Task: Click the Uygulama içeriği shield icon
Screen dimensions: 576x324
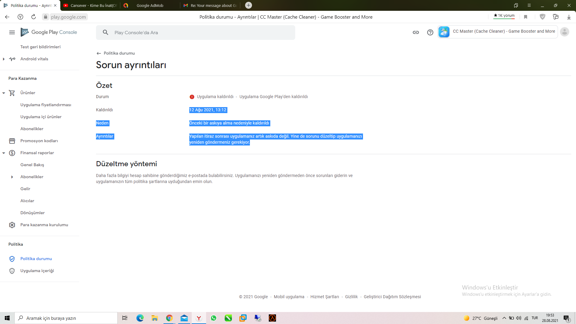Action: 12,271
